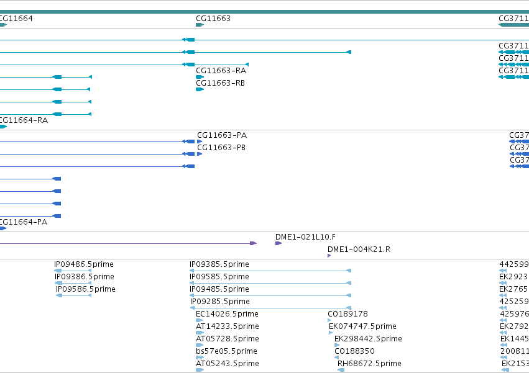This screenshot has height=373, width=529.
Task: Select the CG11664-RA transcript label
Action: pos(24,120)
